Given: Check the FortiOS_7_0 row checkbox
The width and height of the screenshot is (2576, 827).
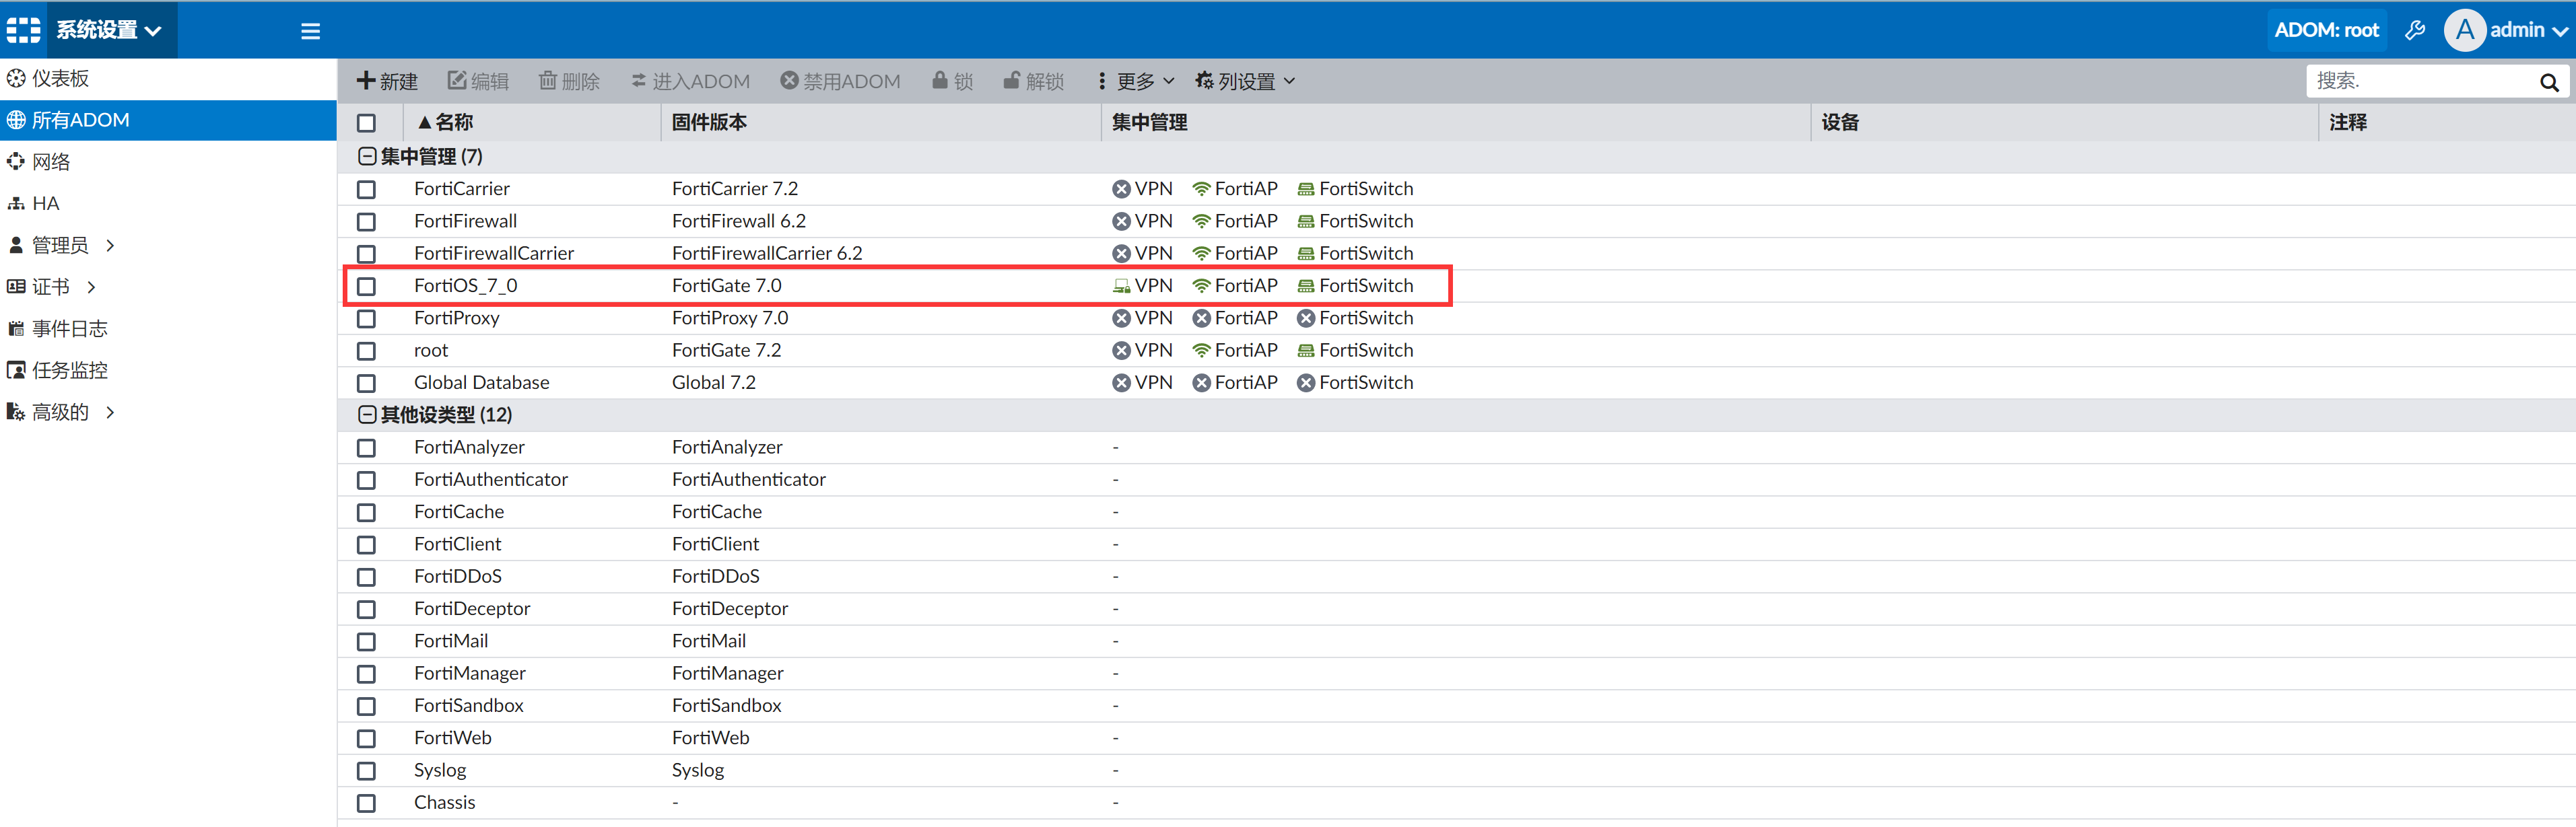Looking at the screenshot, I should pos(366,286).
